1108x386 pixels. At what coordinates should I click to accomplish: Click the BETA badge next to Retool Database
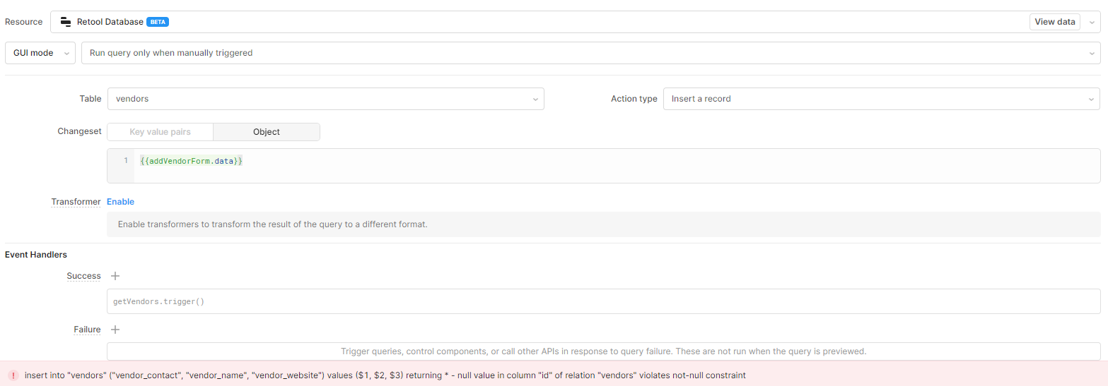pos(157,22)
